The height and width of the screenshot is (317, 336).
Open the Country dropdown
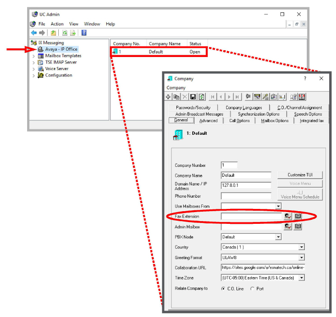302,247
